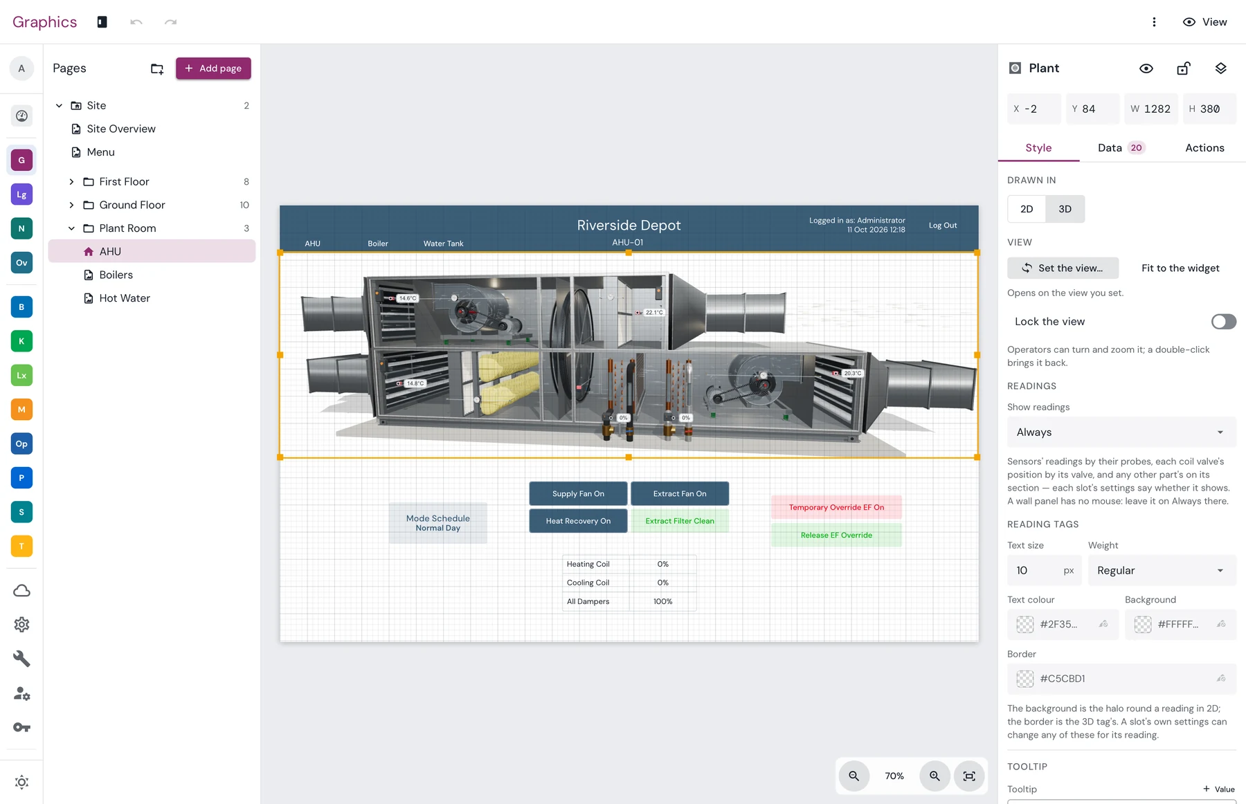Screen dimensions: 1246x804
Task: Expand the Ground Floor folder
Action: [71, 205]
